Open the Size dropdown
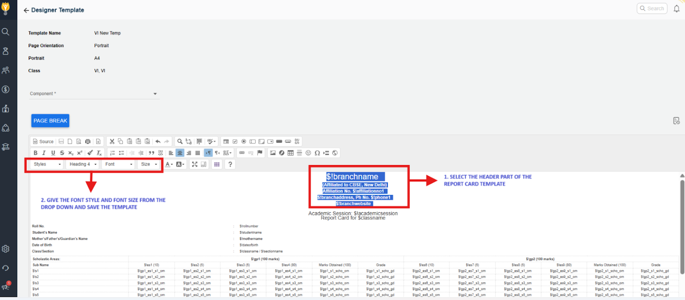Screen dimensions: 685x300 pos(149,164)
